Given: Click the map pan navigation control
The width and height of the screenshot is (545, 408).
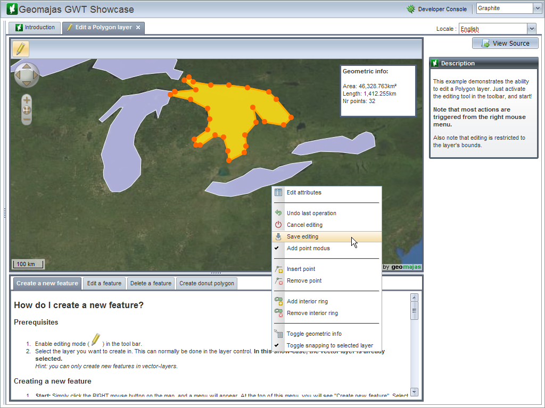Looking at the screenshot, I should tap(27, 75).
